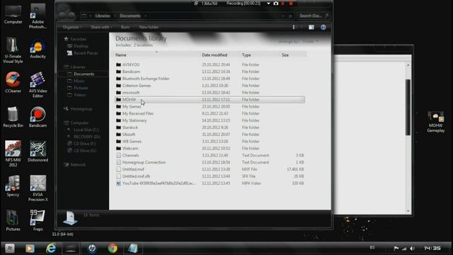This screenshot has height=255, width=453.
Task: Open the Speccy desktop shortcut
Action: point(13,186)
